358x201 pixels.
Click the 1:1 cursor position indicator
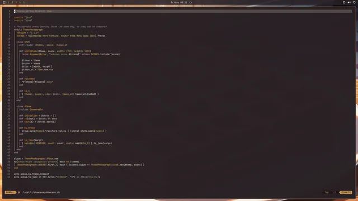pos(335,192)
